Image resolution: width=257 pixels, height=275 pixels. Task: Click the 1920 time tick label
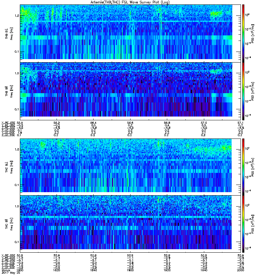pyautogui.click(x=167, y=270)
